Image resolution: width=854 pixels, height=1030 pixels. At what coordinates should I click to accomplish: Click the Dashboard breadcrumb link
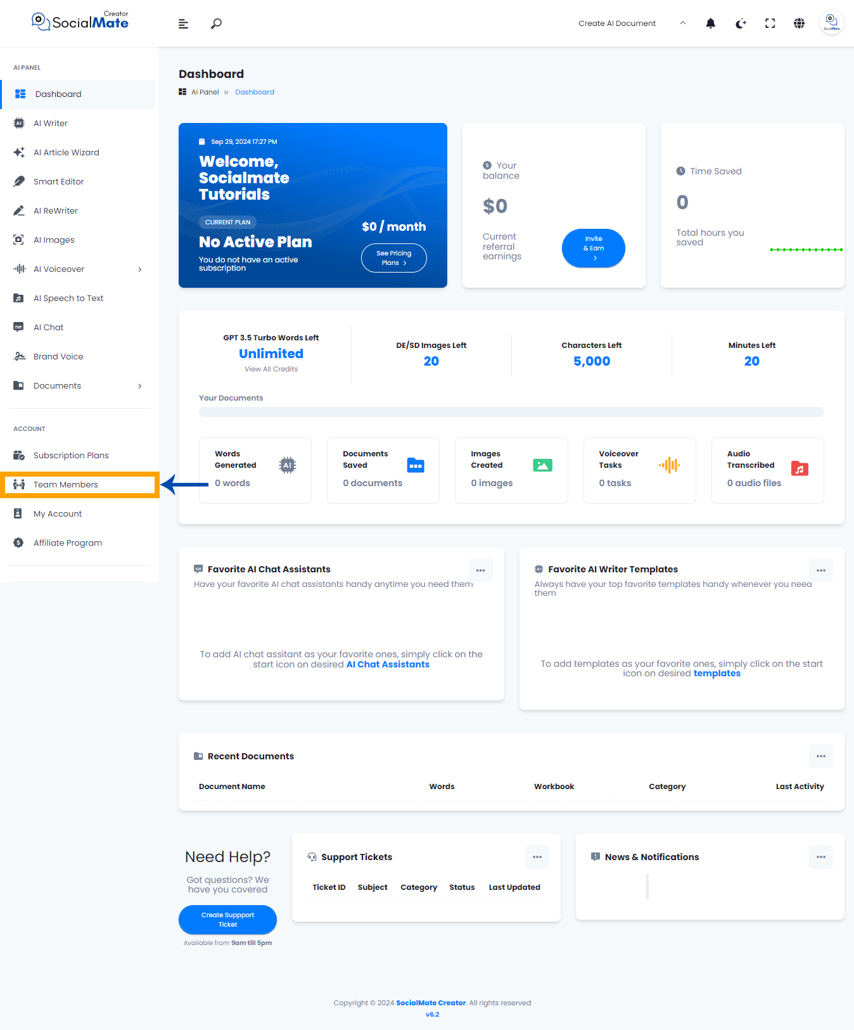pyautogui.click(x=255, y=92)
